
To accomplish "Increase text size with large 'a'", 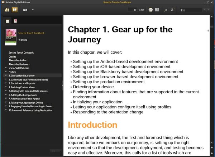I will pos(172,10).
